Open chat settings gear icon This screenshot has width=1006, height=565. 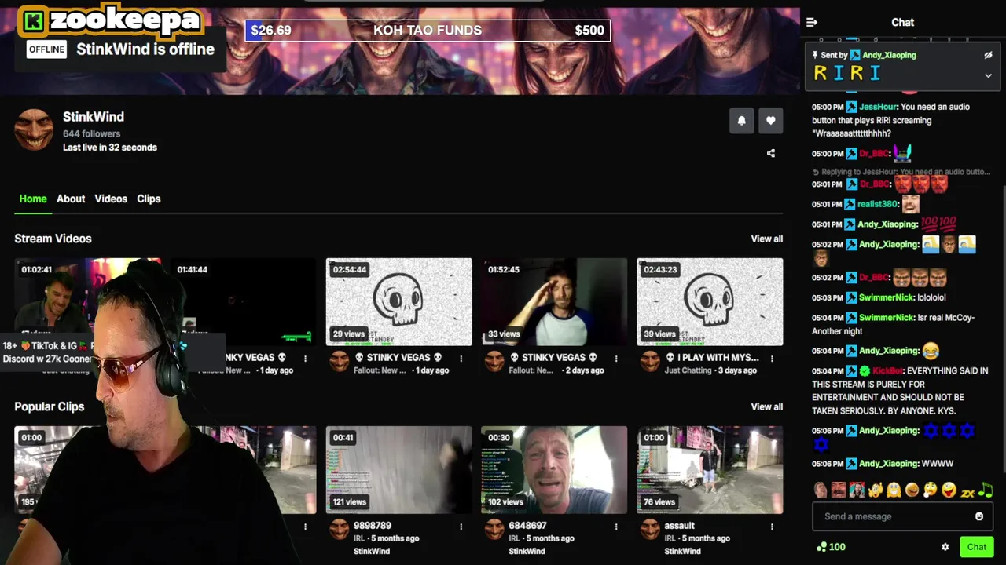pyautogui.click(x=945, y=547)
